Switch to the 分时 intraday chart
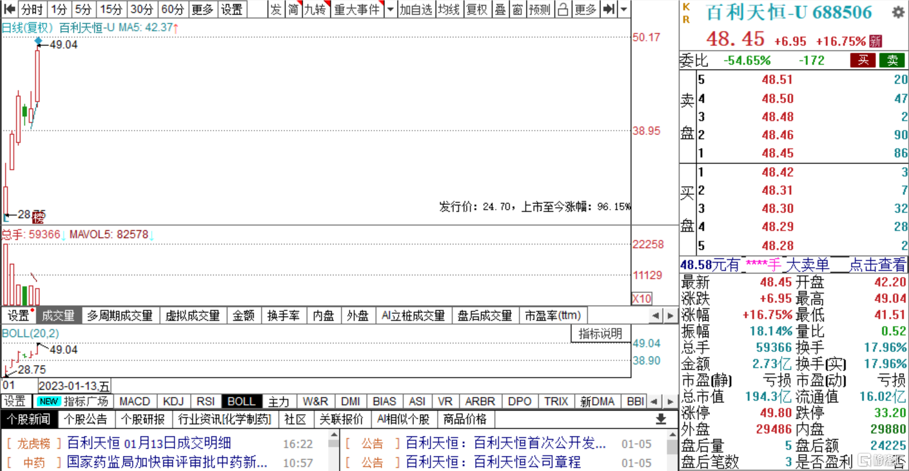 pyautogui.click(x=32, y=9)
